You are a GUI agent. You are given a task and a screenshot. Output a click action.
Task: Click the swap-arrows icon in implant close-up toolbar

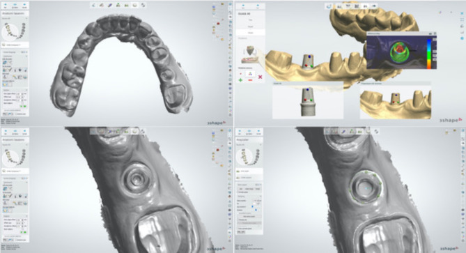point(143,131)
